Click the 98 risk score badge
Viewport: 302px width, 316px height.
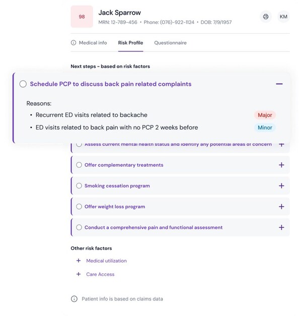coord(82,17)
